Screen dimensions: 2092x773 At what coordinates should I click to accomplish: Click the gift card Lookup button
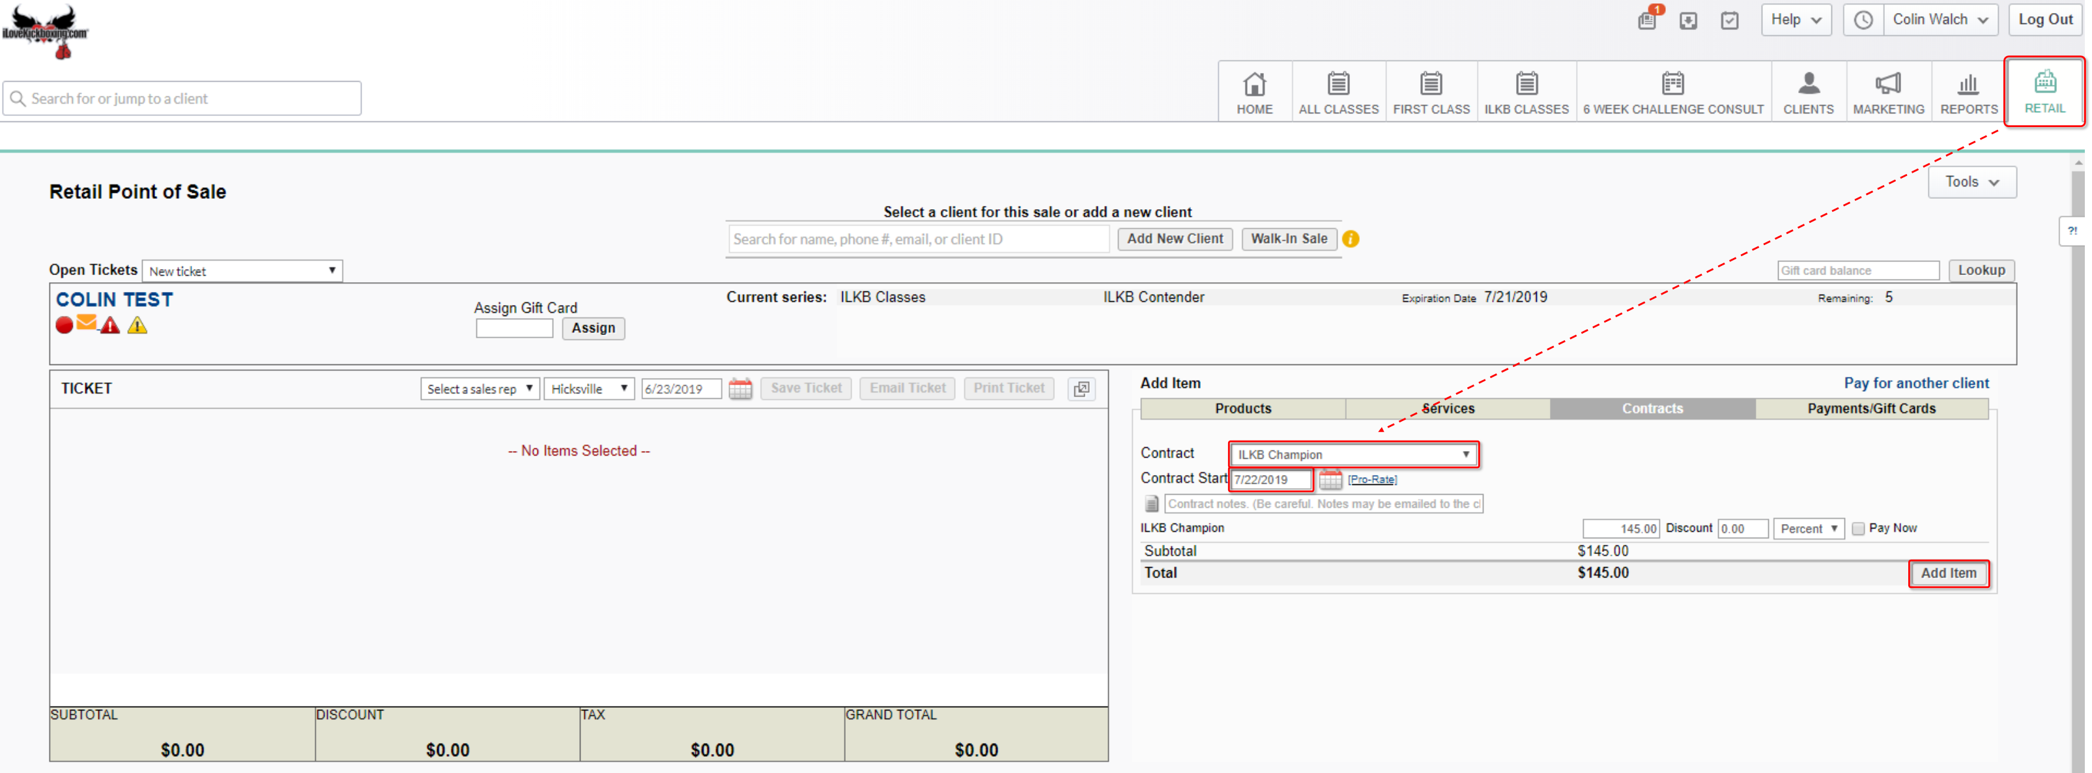1981,270
